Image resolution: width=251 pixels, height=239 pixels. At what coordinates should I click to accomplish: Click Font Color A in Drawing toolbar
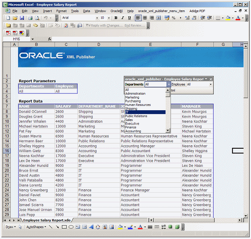tap(140, 227)
